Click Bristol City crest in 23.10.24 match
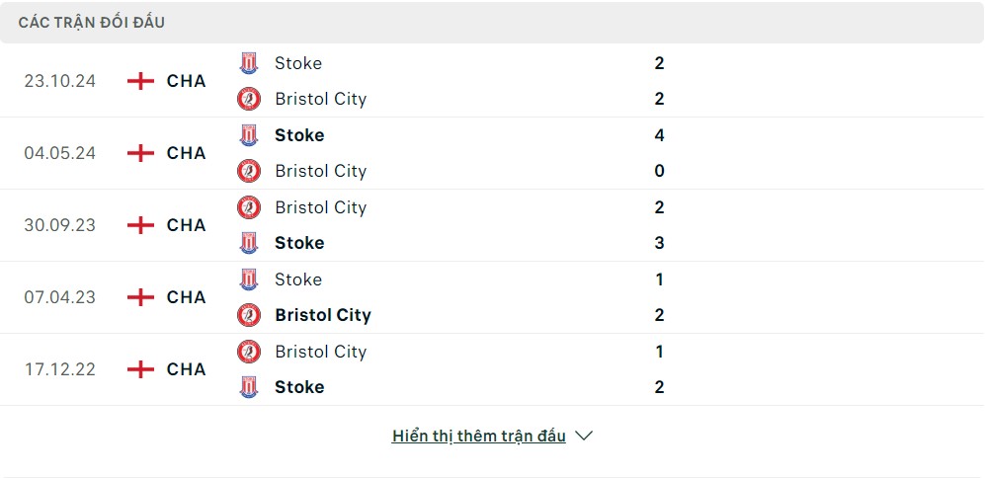The width and height of the screenshot is (985, 478). click(249, 99)
